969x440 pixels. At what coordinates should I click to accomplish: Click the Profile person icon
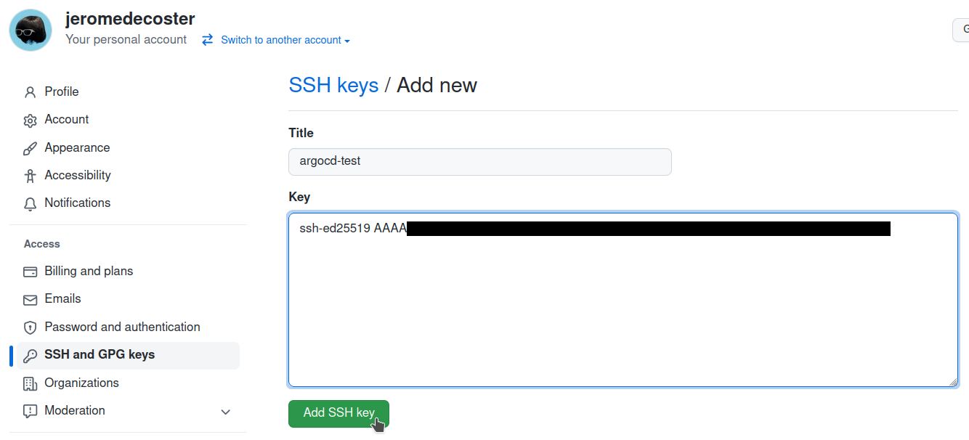[30, 92]
